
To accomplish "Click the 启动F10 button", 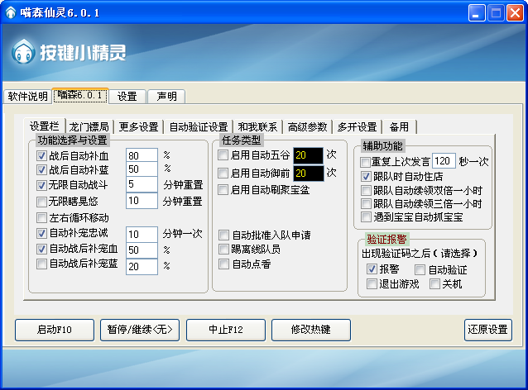I will [x=55, y=330].
